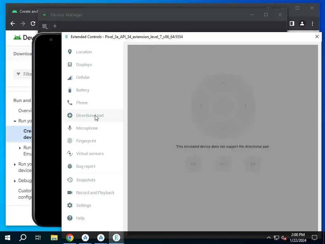The width and height of the screenshot is (325, 244).
Task: Click the Directional pad sidebar icon
Action: tap(70, 115)
